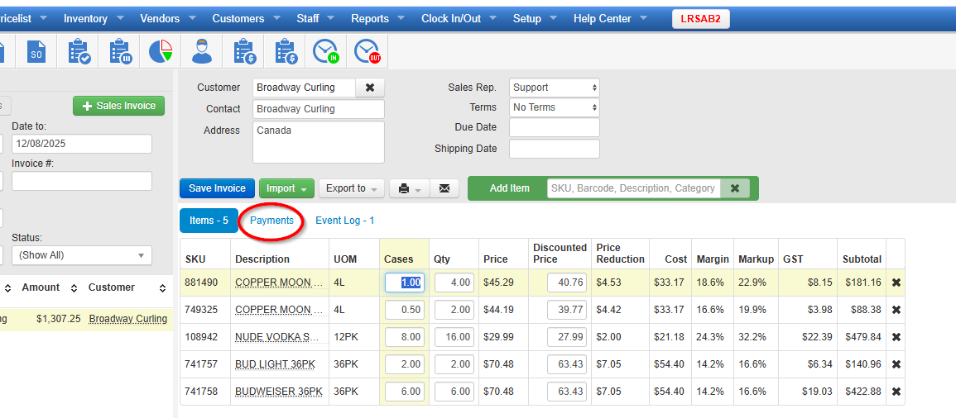Expand the Import dropdown button
This screenshot has height=418, width=956.
[x=286, y=188]
